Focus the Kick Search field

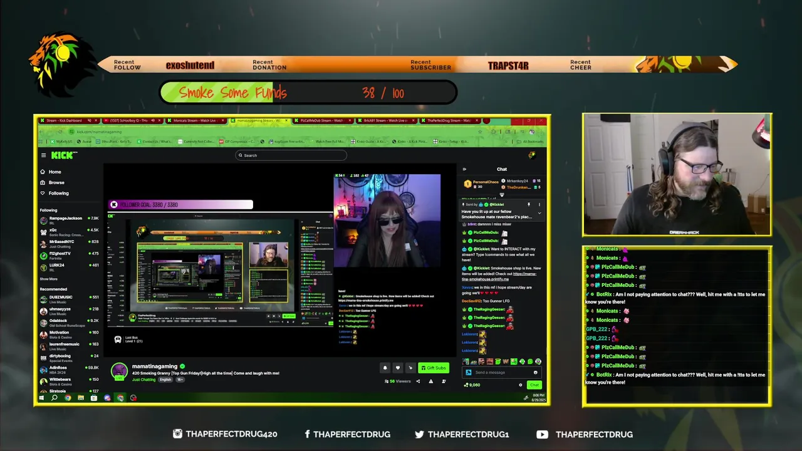click(291, 155)
